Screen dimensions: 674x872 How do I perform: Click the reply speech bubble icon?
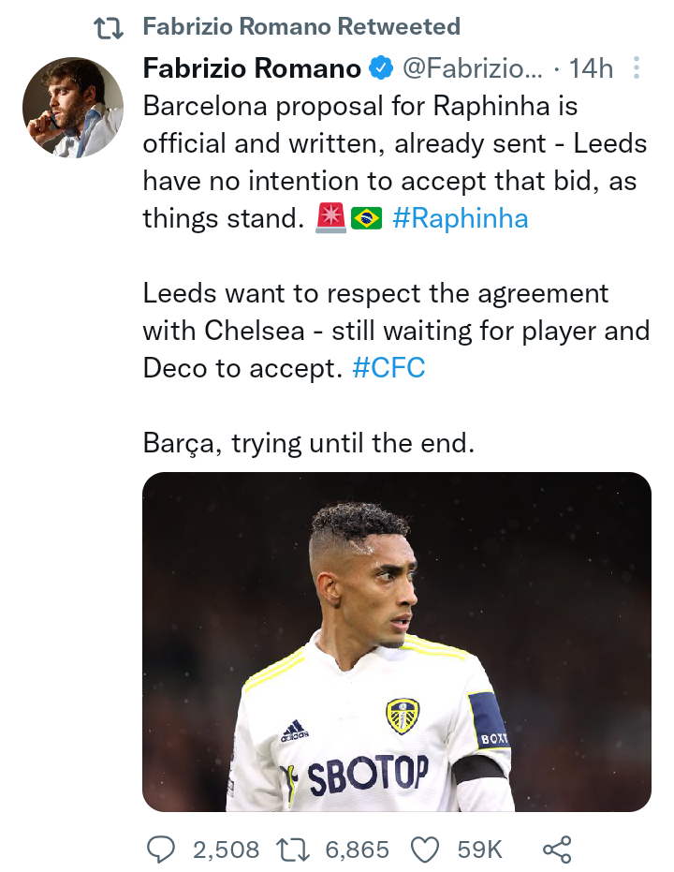161,850
